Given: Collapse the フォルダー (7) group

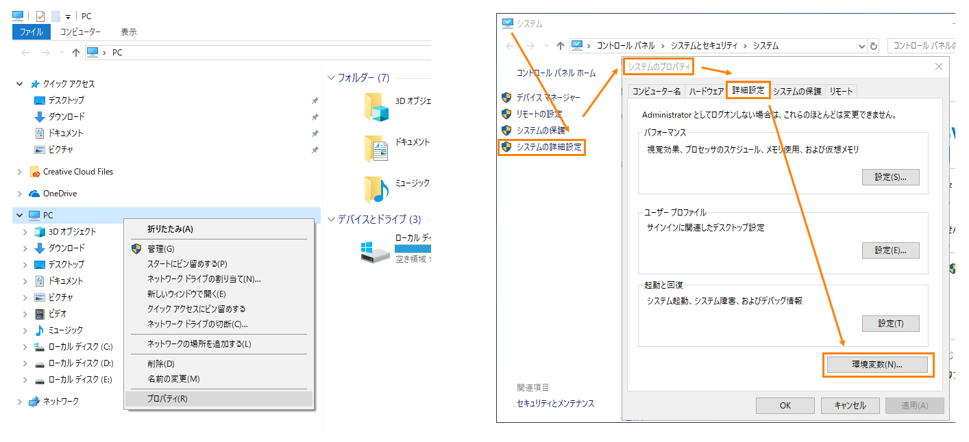Looking at the screenshot, I should tap(331, 78).
